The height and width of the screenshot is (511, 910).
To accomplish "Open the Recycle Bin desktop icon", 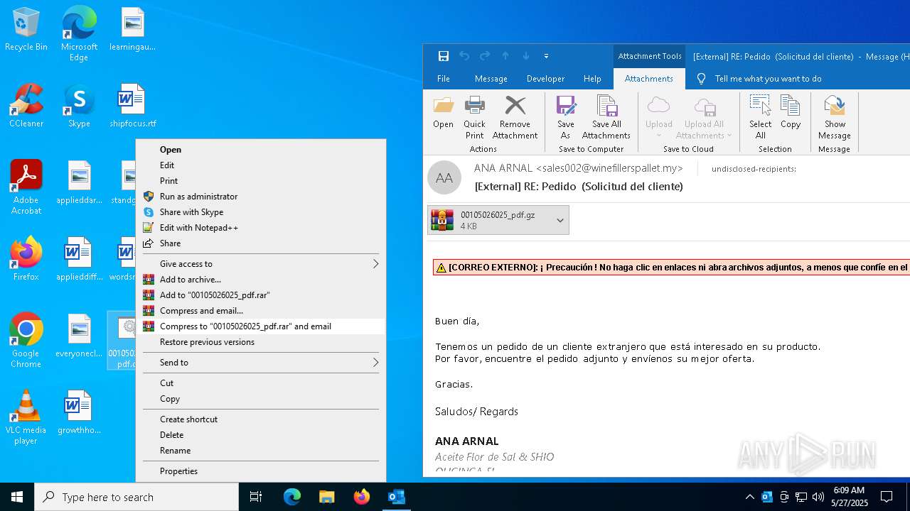I will tap(26, 30).
